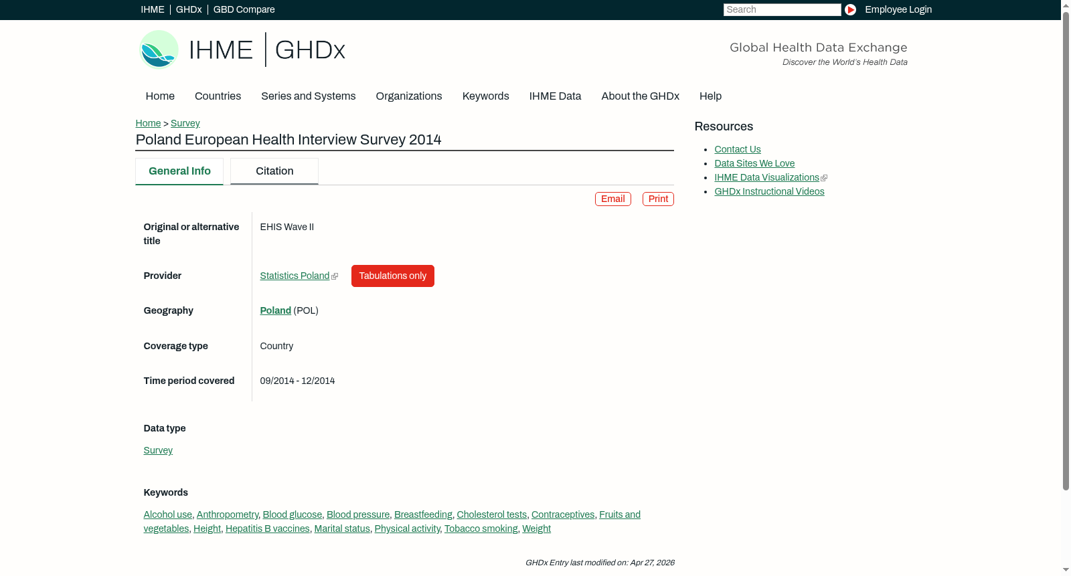Open the Blood pressure keyword link
Viewport: 1071px width, 576px height.
coord(358,515)
